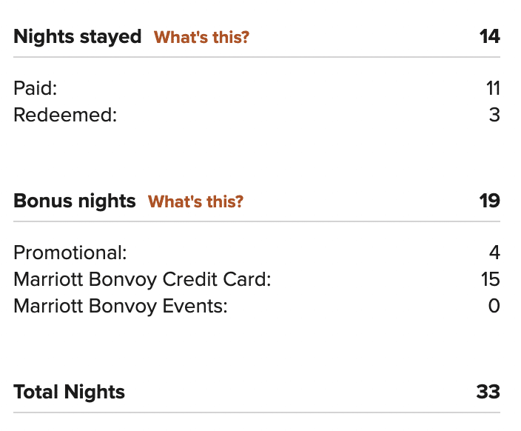Click the divider line under Total Nights
This screenshot has width=521, height=431.
[x=257, y=412]
